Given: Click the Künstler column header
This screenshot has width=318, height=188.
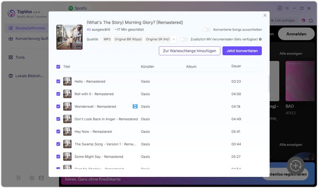Looking at the screenshot, I should tap(147, 67).
